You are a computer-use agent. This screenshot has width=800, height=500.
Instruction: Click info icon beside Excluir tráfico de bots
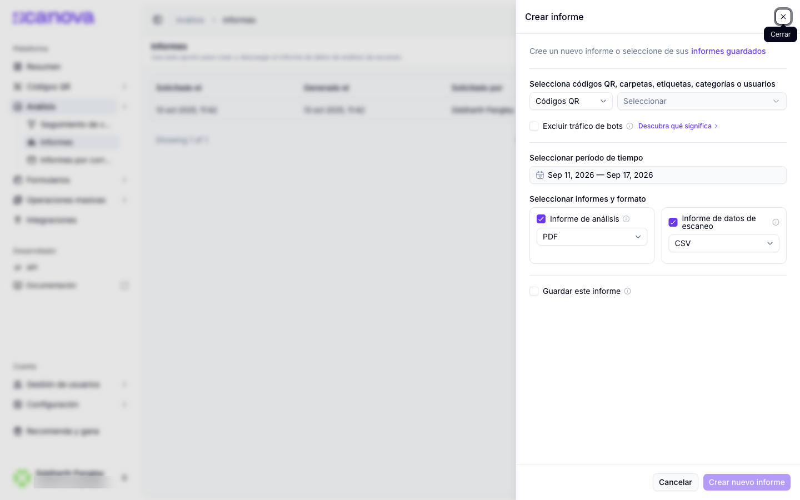pyautogui.click(x=630, y=126)
